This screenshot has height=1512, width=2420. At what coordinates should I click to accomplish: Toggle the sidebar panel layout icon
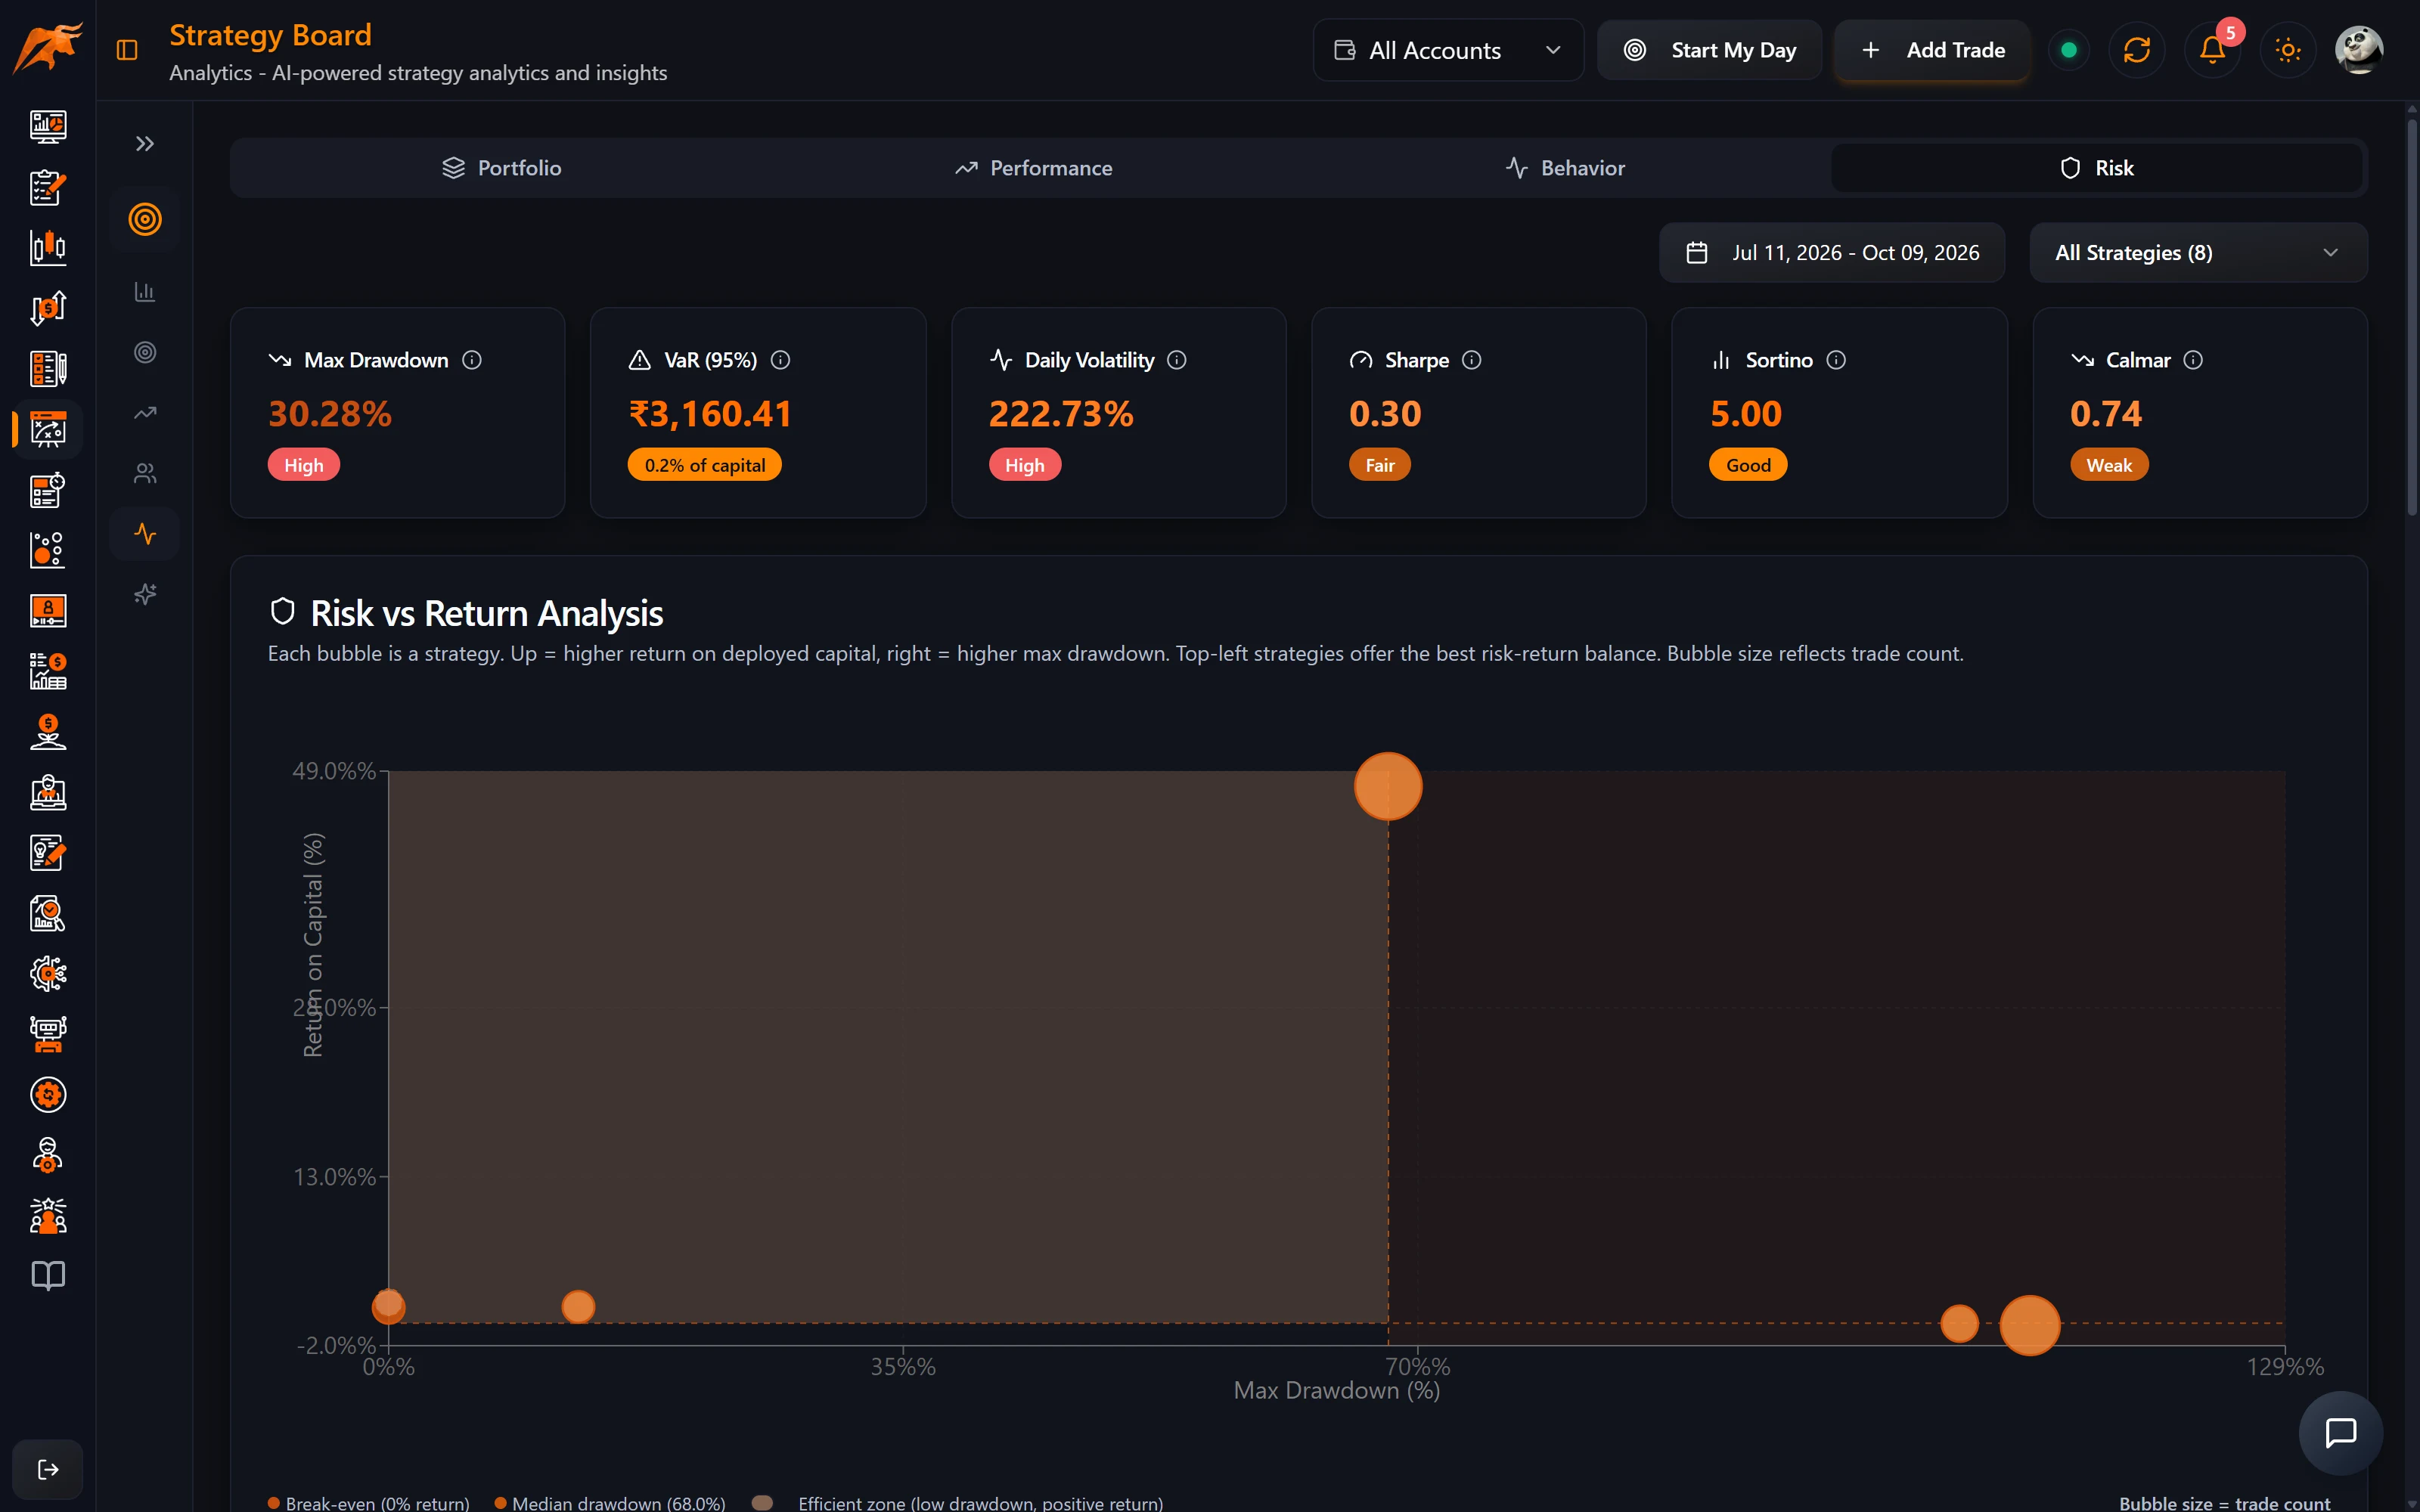(127, 50)
